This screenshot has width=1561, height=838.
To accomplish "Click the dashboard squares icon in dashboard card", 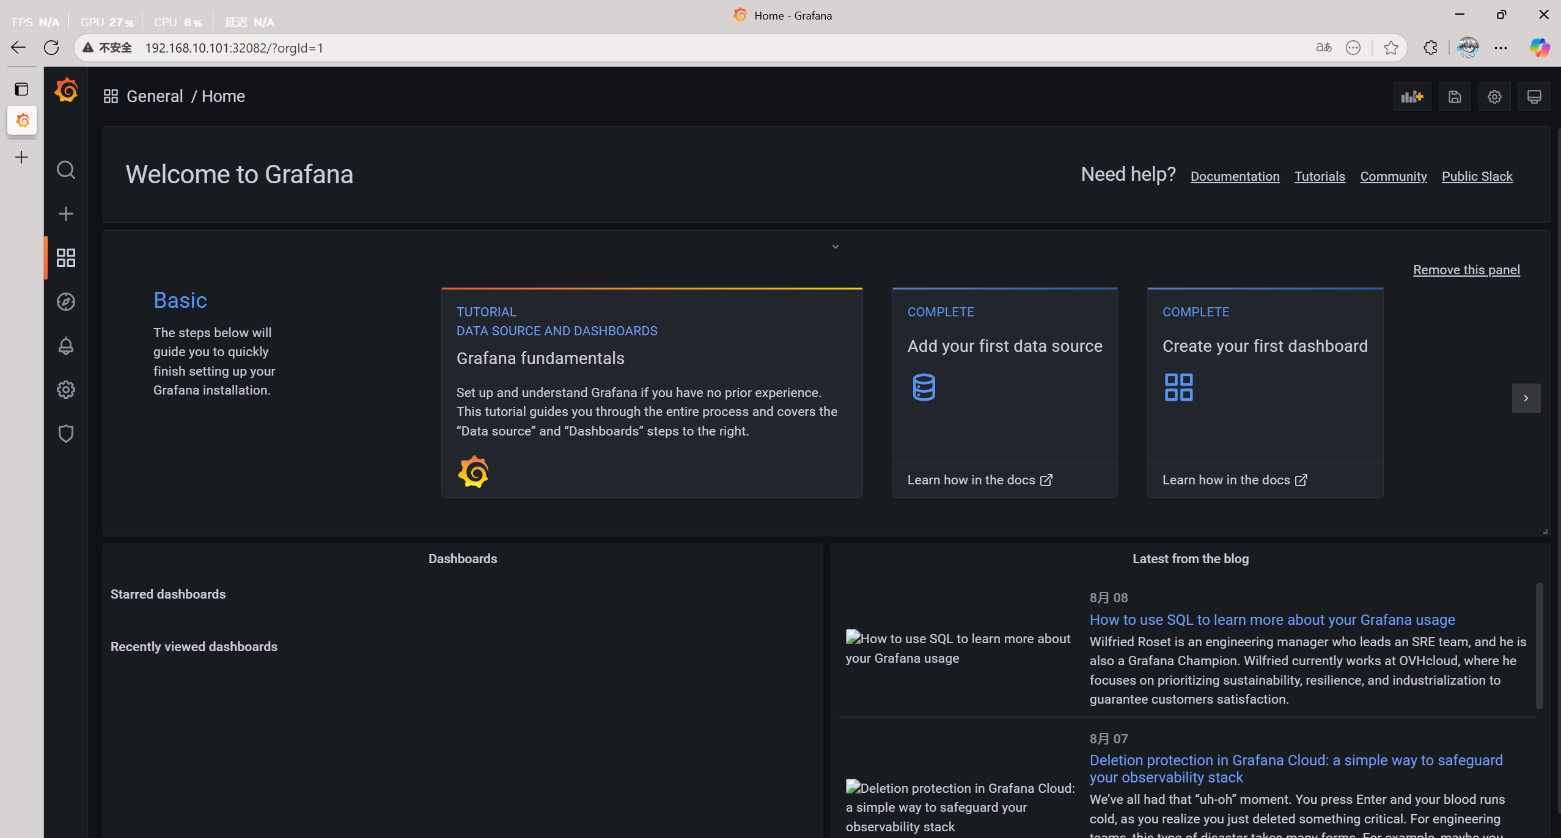I will pos(1178,387).
